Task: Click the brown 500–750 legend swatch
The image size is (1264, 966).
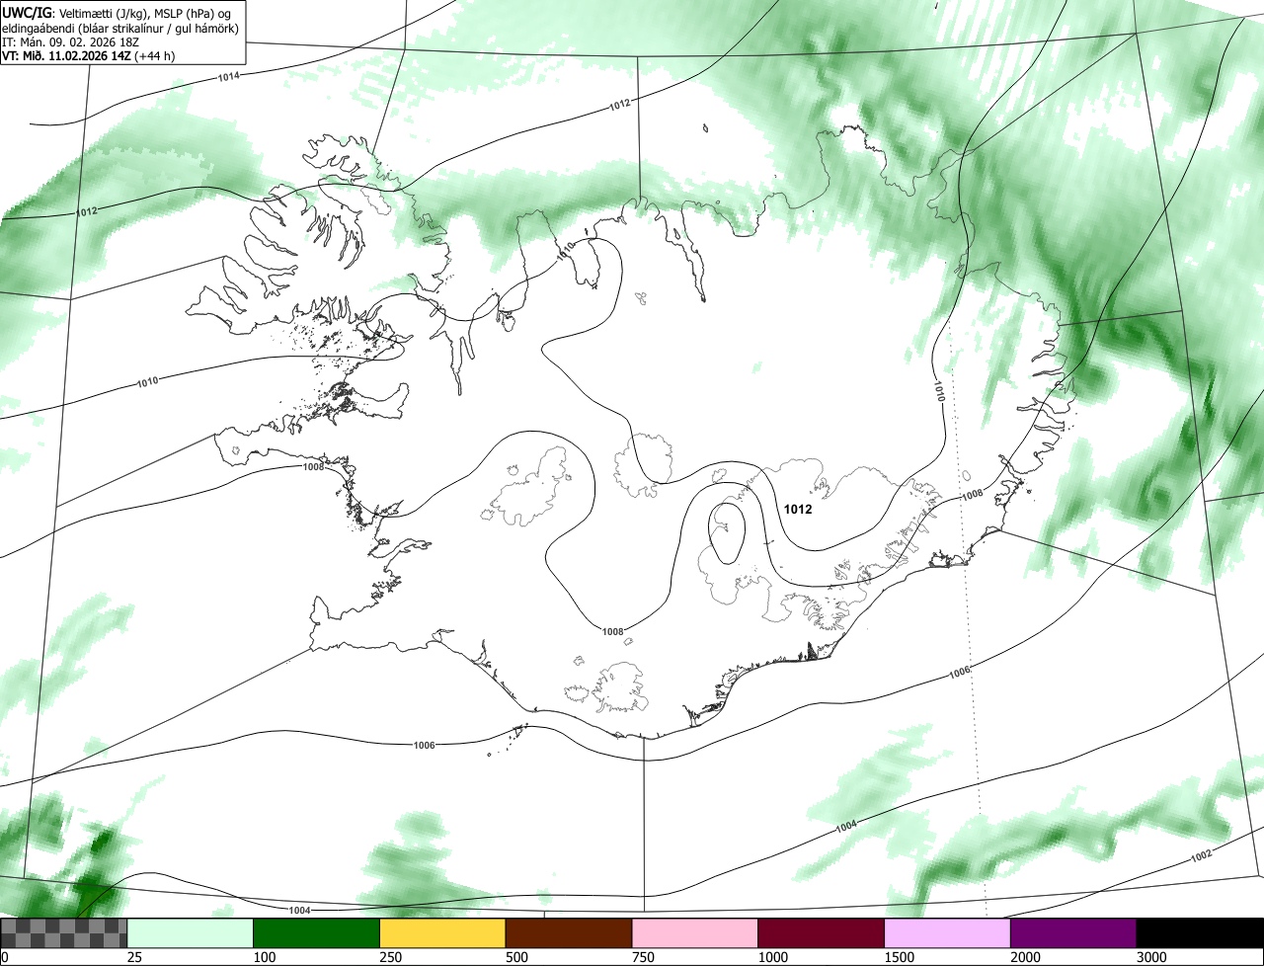Action: coord(569,932)
